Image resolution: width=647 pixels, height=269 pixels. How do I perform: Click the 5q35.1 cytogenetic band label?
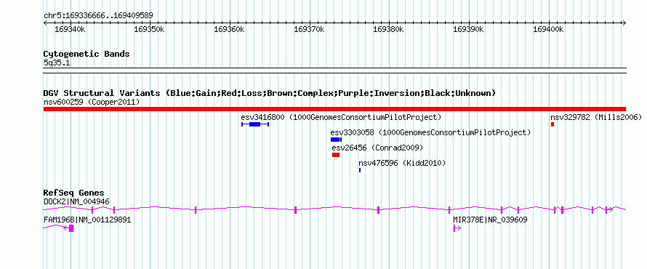(57, 63)
